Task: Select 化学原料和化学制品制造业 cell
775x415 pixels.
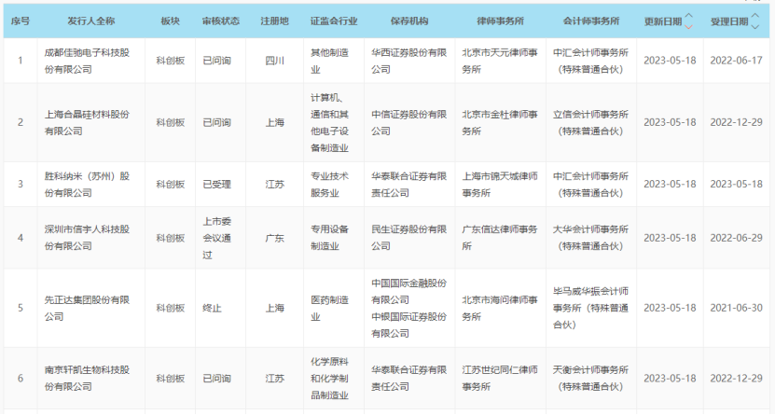Action: 329,379
